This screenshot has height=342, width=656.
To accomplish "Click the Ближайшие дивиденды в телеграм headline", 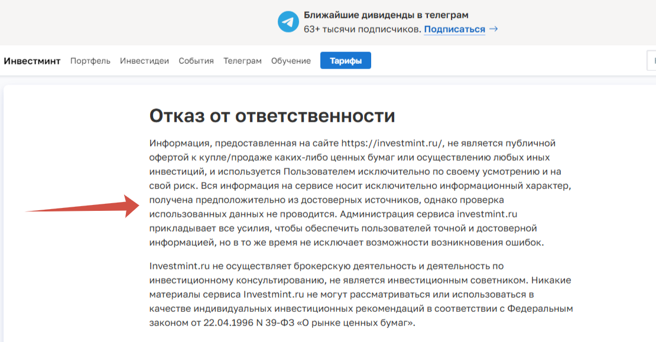I will pyautogui.click(x=386, y=15).
